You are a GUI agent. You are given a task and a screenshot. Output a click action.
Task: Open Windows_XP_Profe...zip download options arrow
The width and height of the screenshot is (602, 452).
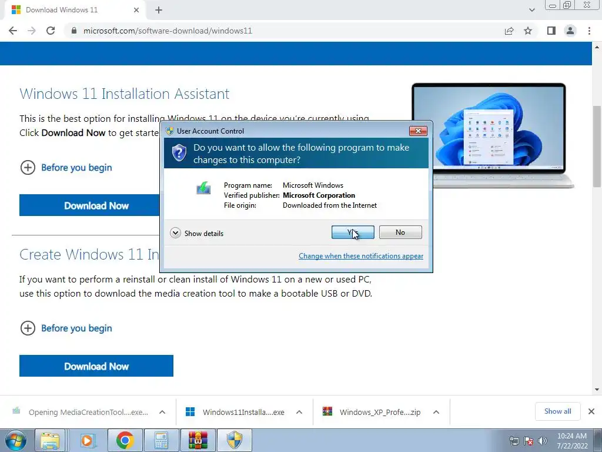pyautogui.click(x=436, y=412)
